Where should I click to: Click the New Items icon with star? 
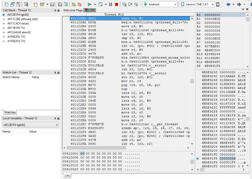click(x=35, y=4)
